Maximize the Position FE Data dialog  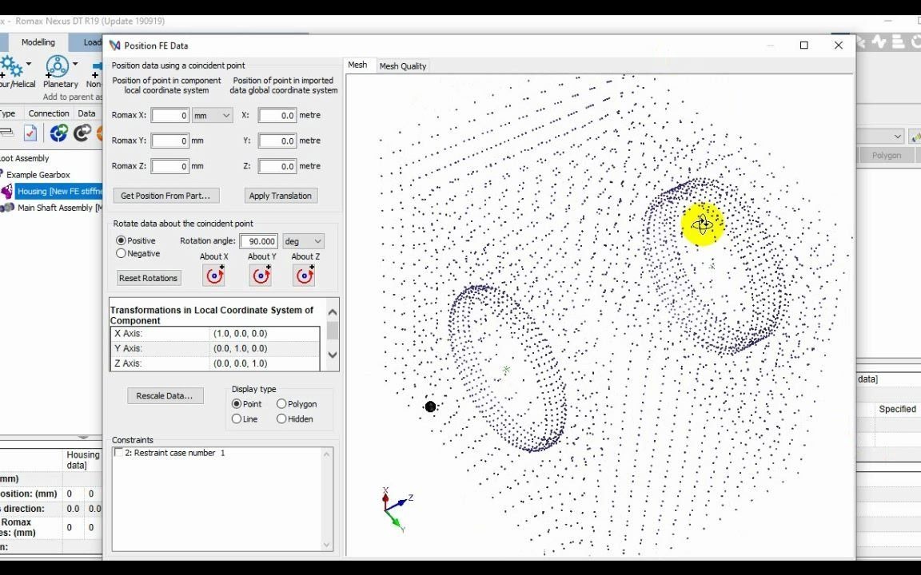[804, 46]
